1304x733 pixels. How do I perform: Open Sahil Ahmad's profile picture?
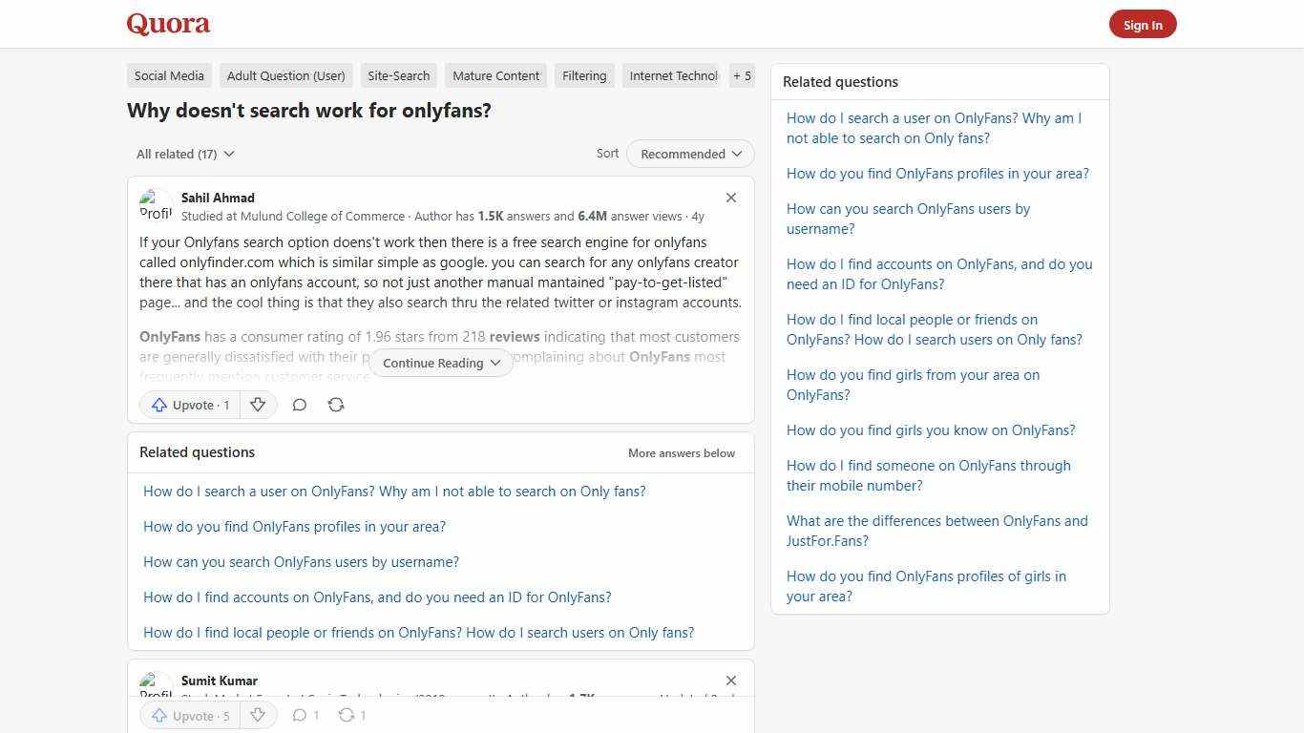point(156,204)
